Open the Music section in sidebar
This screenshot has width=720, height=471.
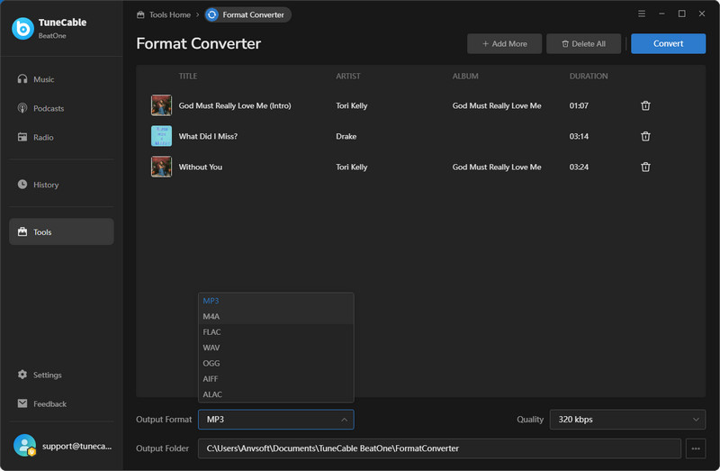pos(61,79)
